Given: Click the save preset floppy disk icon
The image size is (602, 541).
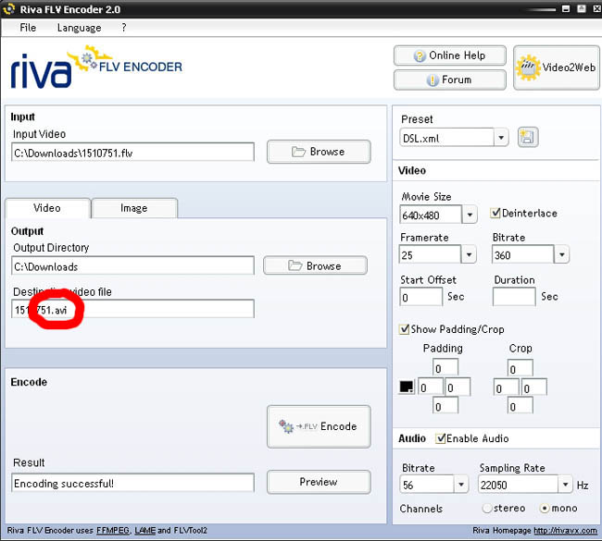Looking at the screenshot, I should pyautogui.click(x=528, y=137).
